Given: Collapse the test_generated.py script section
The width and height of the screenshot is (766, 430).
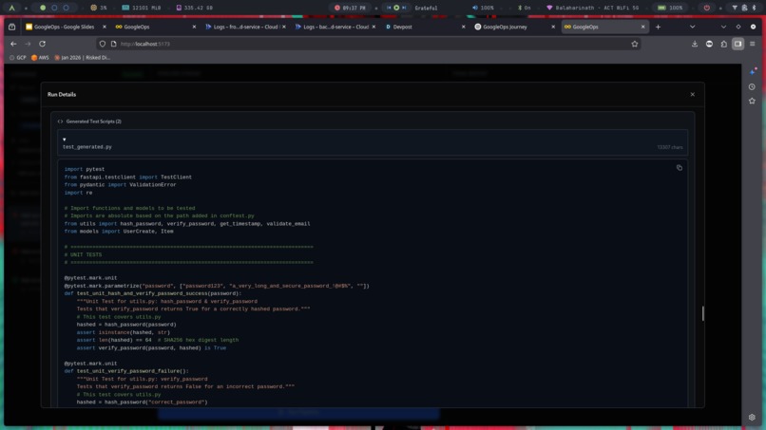Looking at the screenshot, I should pos(64,140).
